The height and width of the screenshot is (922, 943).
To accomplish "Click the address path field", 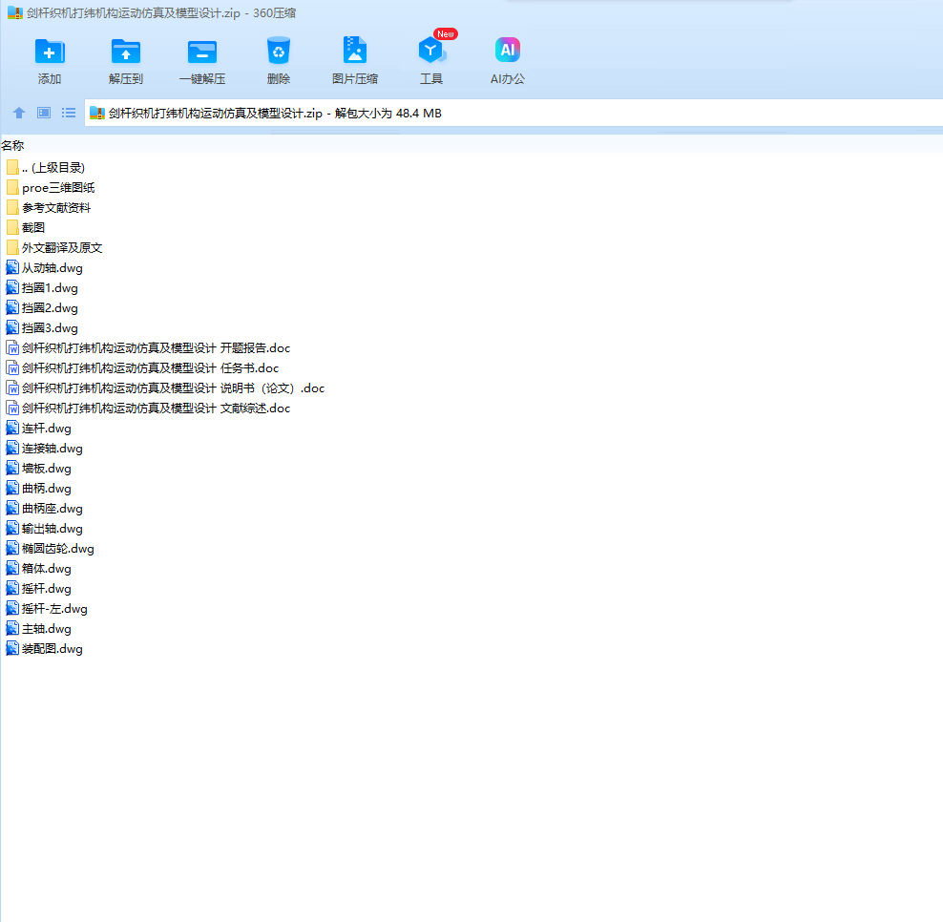I will click(513, 113).
